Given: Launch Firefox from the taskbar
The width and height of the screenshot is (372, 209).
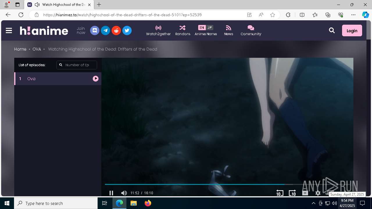Looking at the screenshot, I should (148, 203).
